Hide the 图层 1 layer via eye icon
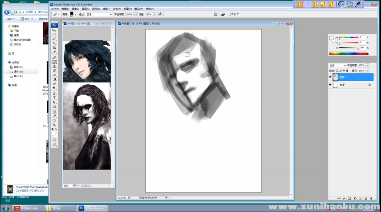The width and height of the screenshot is (381, 212). tap(330, 77)
